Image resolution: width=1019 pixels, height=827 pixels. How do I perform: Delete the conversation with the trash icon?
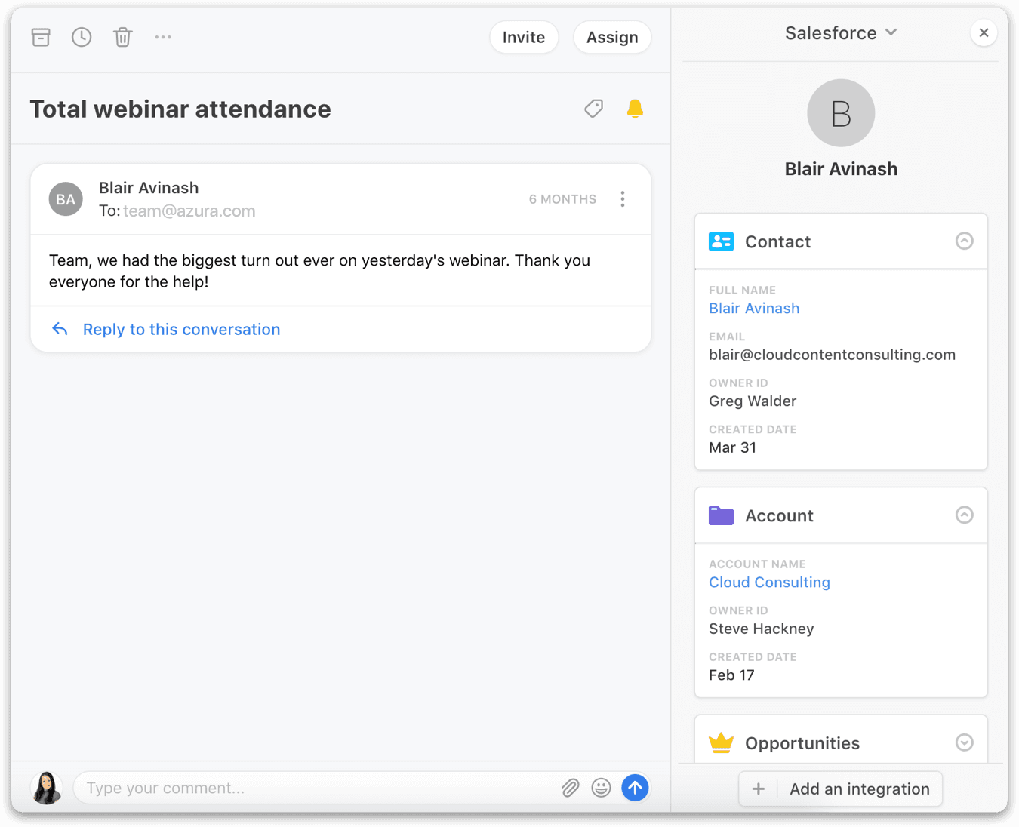[x=122, y=37]
